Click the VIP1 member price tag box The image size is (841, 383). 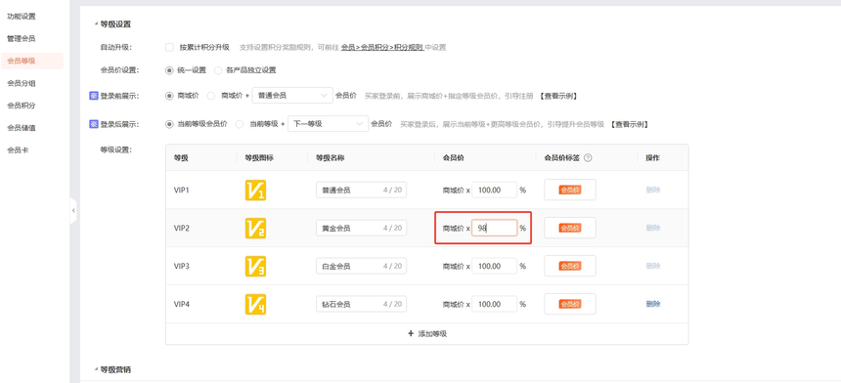(570, 191)
